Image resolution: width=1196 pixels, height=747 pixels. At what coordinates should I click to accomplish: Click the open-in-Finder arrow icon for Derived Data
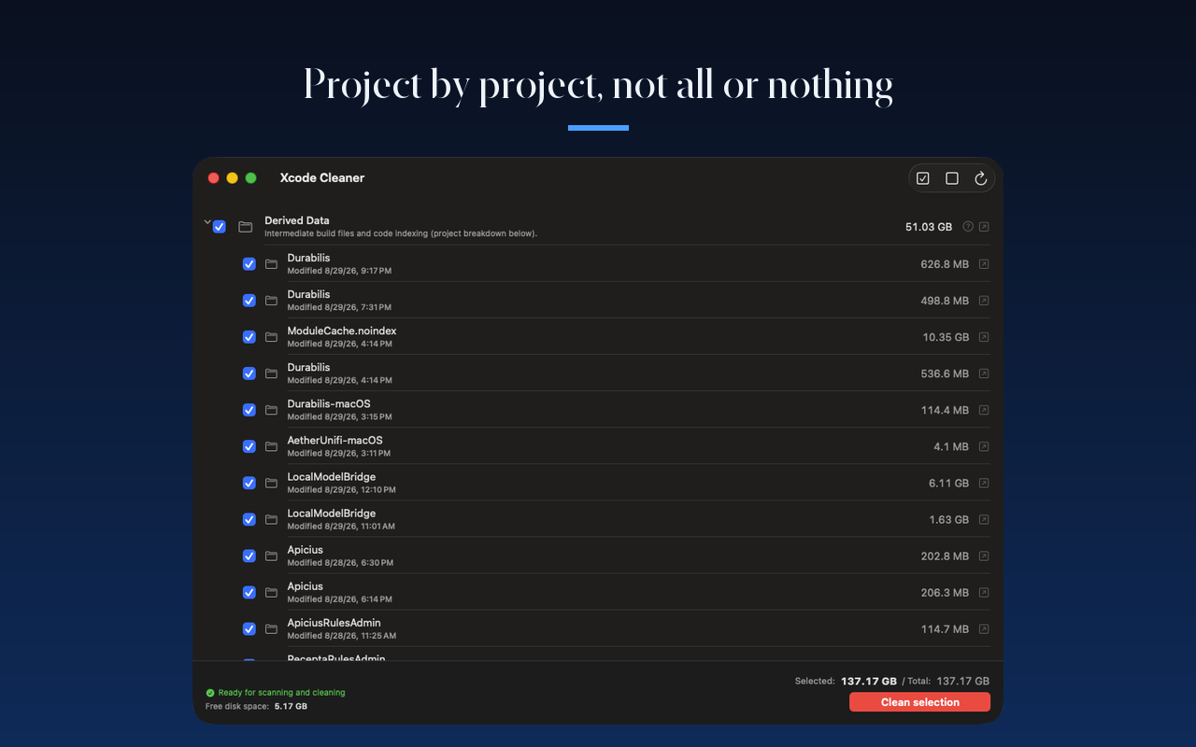pyautogui.click(x=984, y=227)
